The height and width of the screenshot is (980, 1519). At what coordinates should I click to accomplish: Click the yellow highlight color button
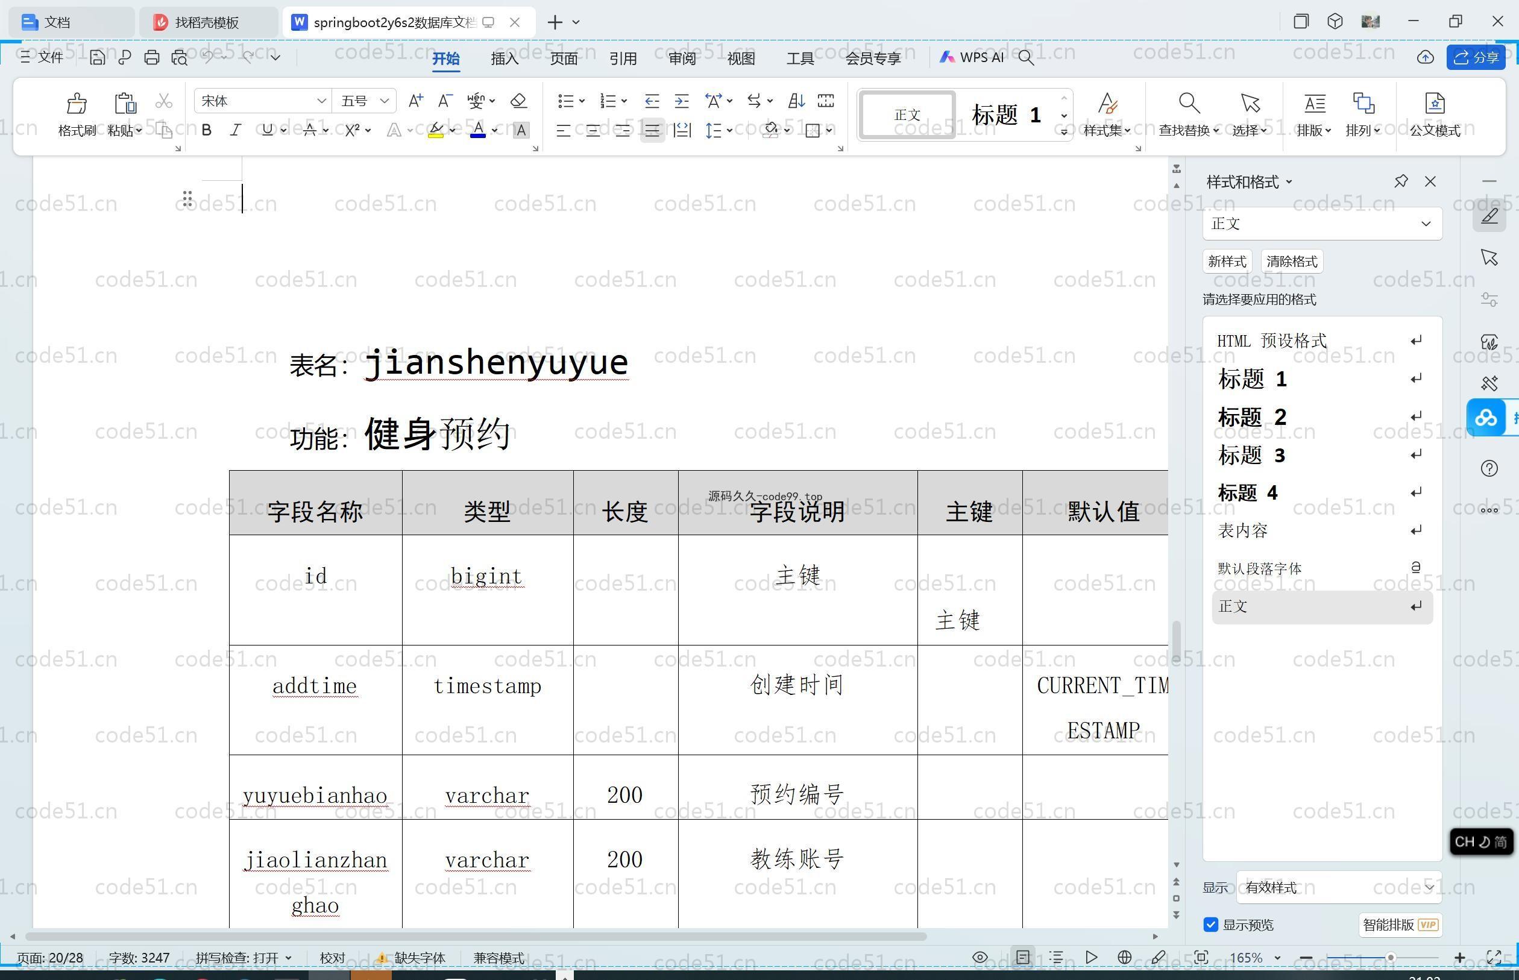pos(436,130)
